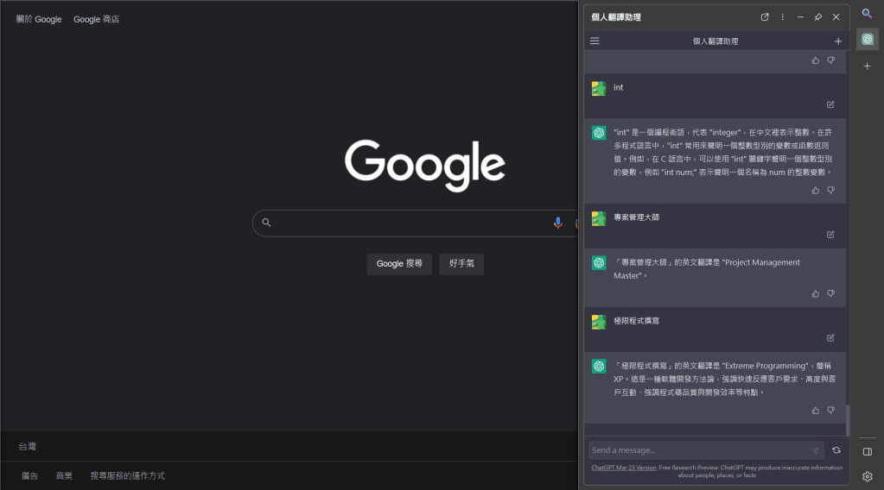Regenerate response with the refresh icon

836,450
